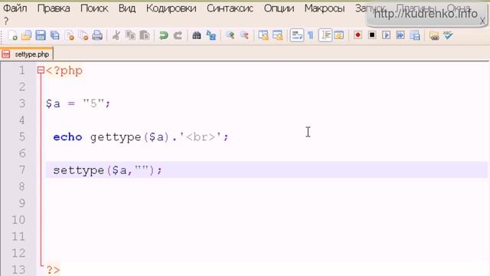Open the Replace dialog icon

tap(211, 35)
